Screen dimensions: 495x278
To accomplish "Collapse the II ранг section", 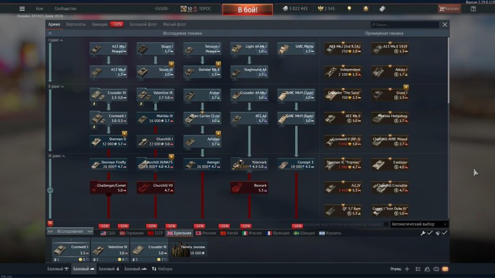I will pos(64,87).
